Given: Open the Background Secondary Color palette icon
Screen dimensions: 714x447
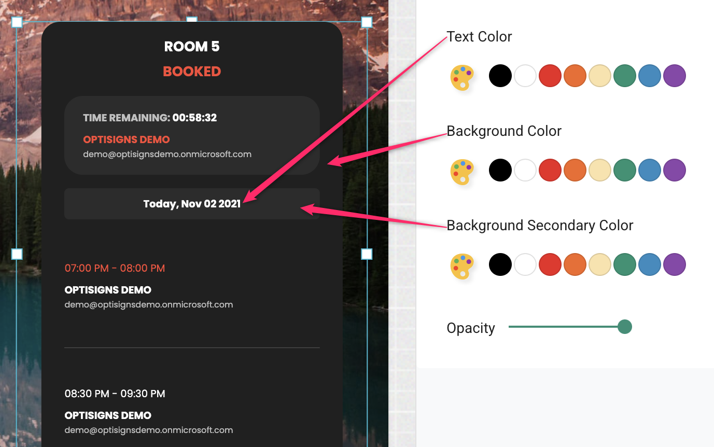Looking at the screenshot, I should [462, 266].
